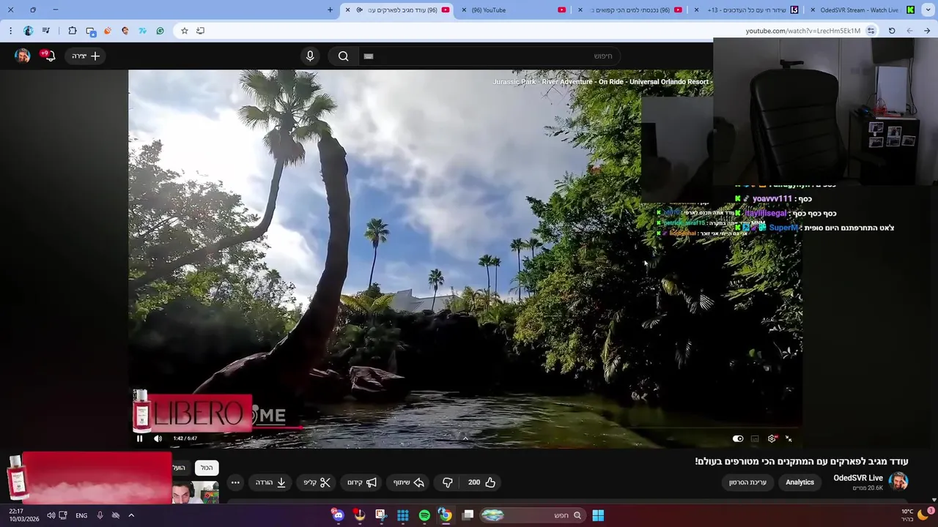
Task: Open the Chrome extensions puzzle icon
Action: (73, 31)
